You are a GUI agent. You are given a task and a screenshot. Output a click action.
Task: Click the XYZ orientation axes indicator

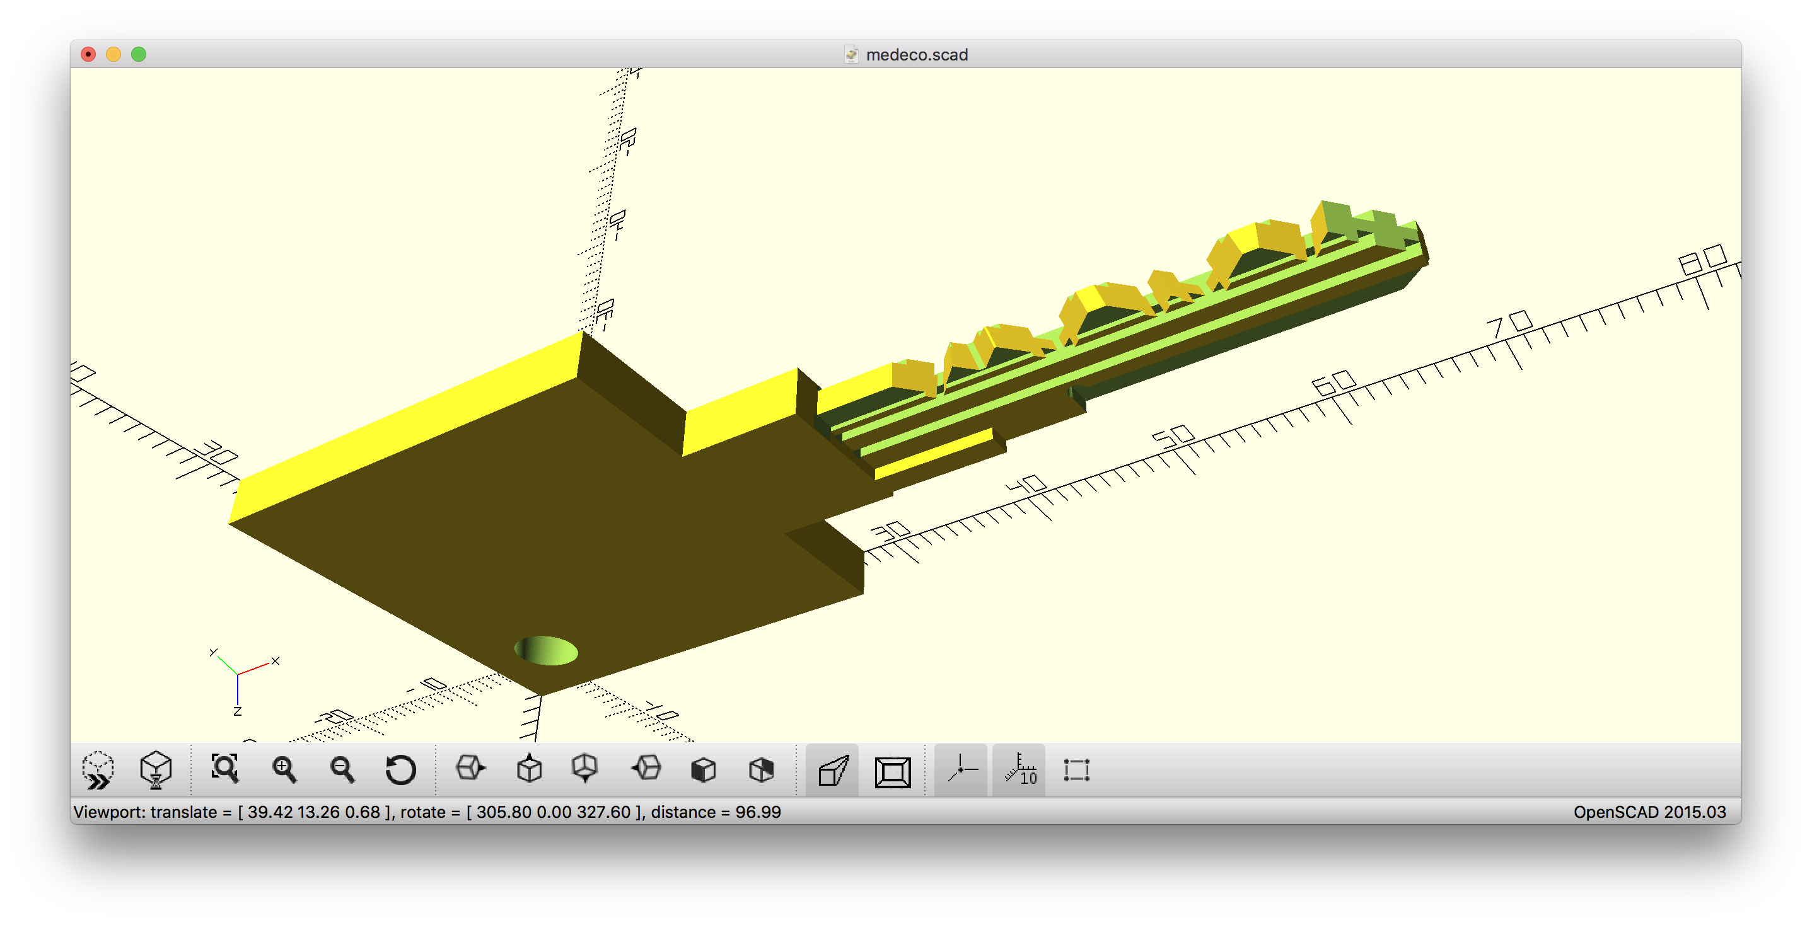(243, 681)
